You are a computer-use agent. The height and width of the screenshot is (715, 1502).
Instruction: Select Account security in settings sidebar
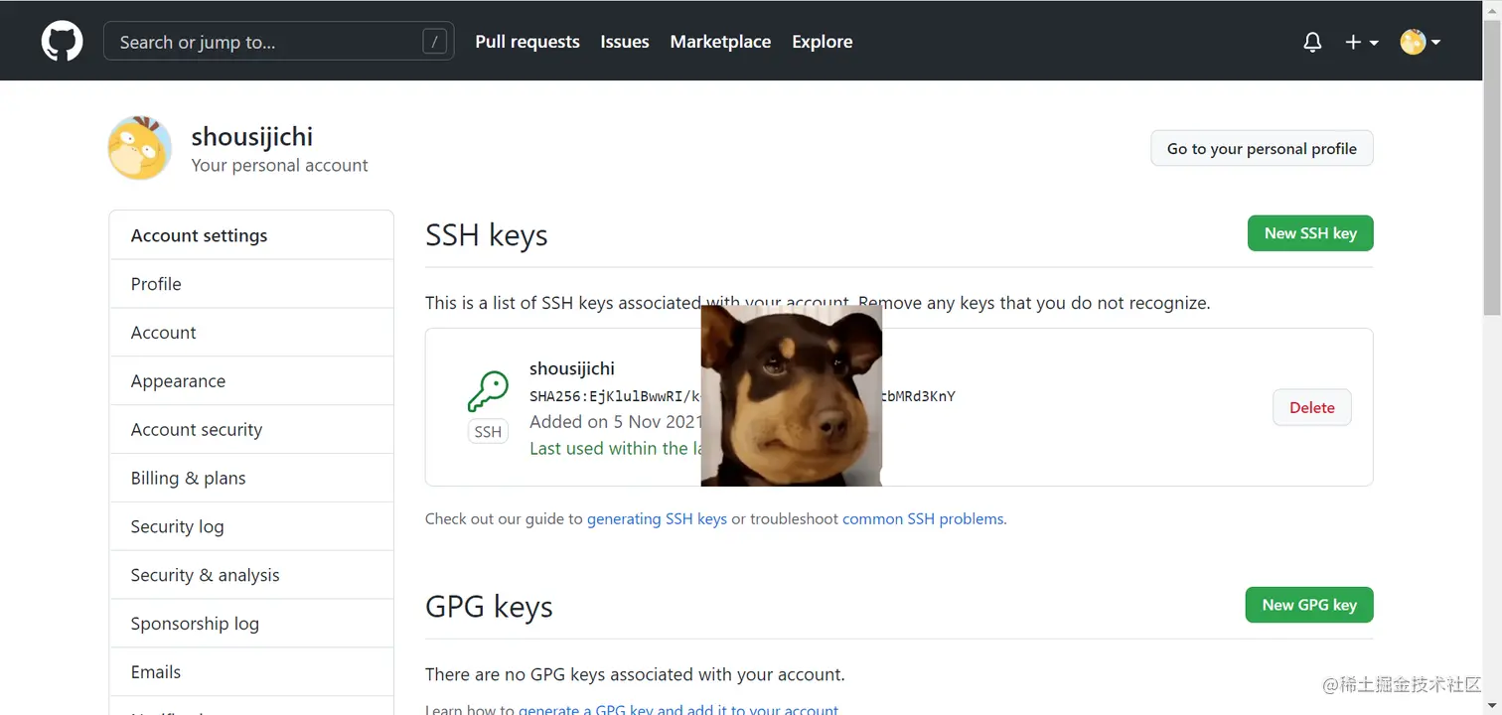pos(251,430)
